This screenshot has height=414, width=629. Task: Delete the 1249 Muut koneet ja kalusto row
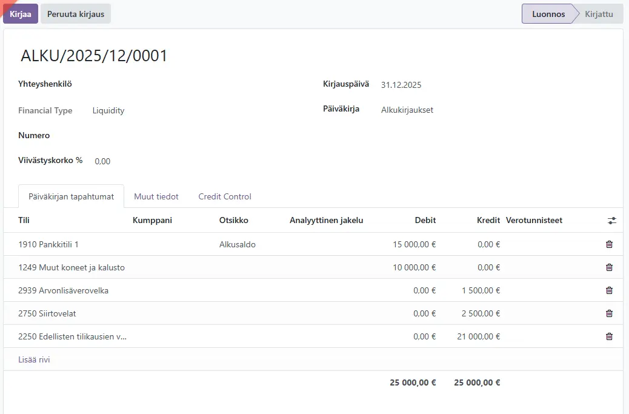609,267
